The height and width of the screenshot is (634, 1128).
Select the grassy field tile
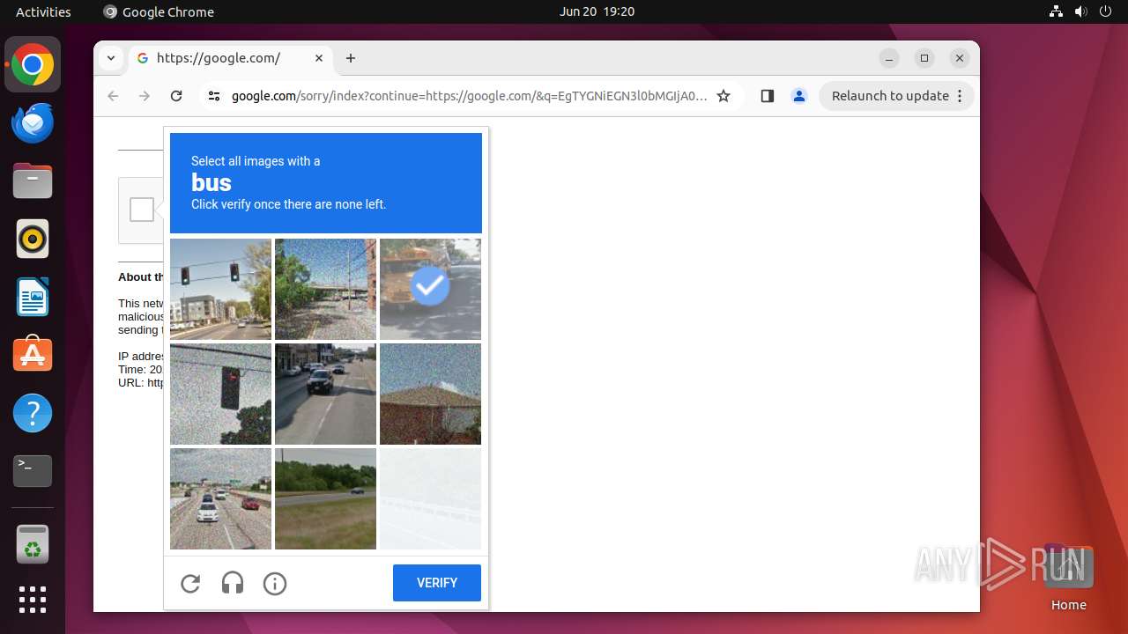click(x=325, y=498)
